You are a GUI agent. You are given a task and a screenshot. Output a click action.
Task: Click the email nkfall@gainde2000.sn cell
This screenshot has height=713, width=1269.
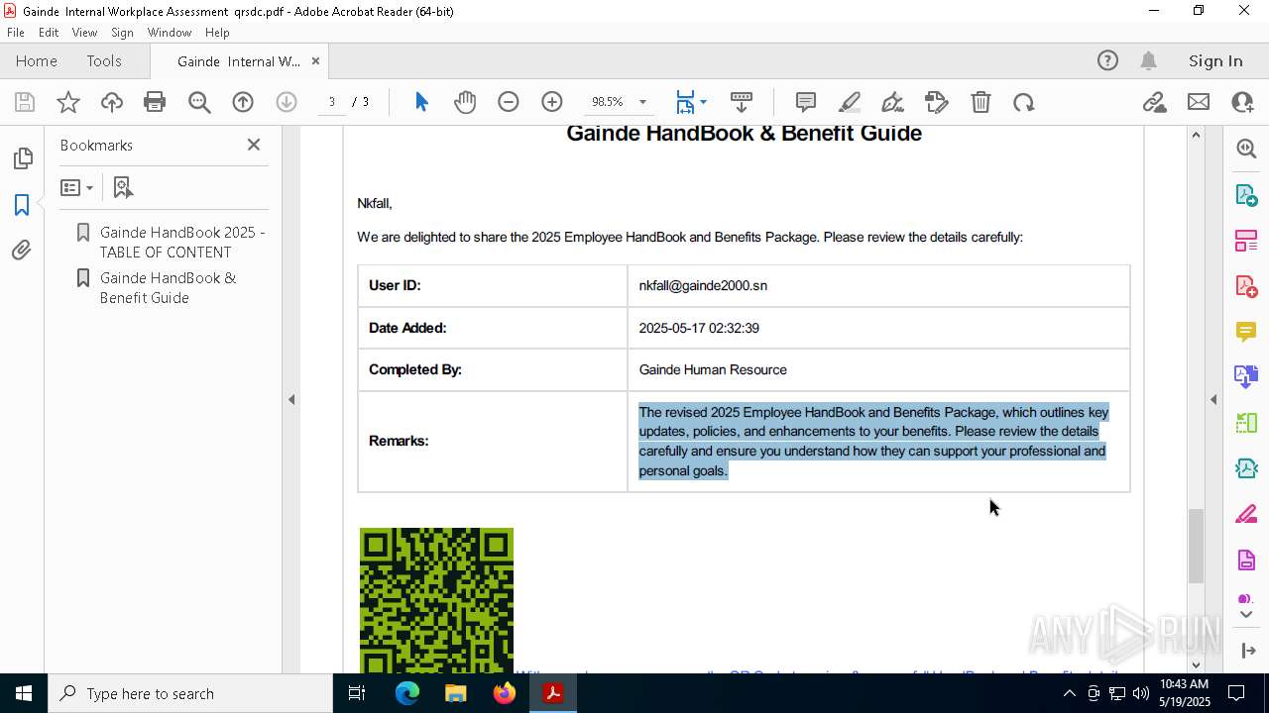[878, 285]
